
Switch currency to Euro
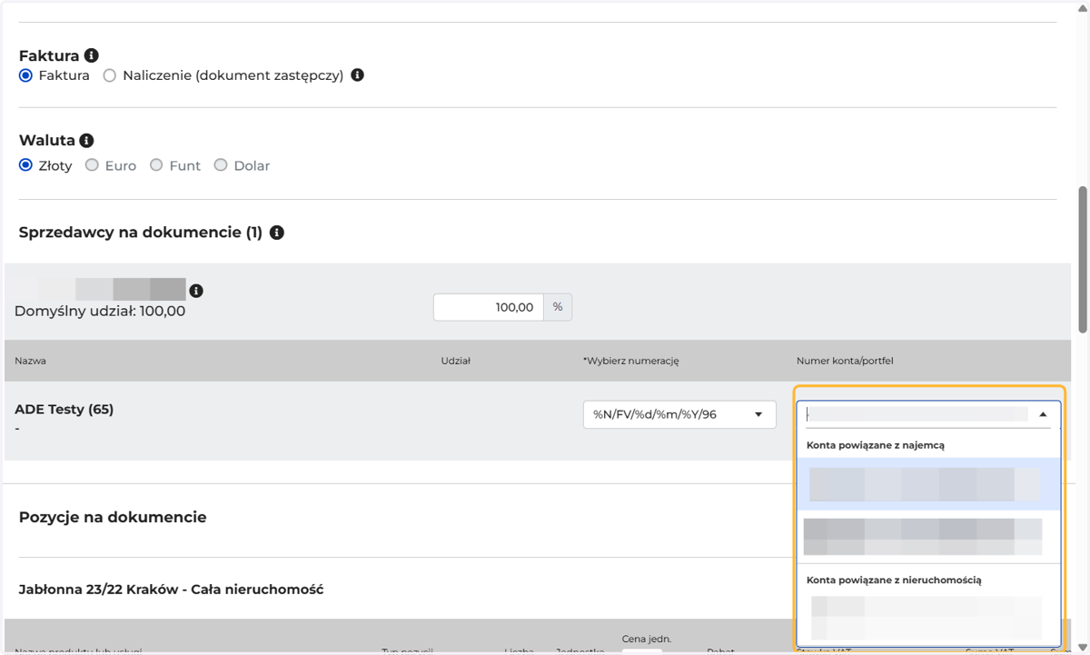pos(92,165)
